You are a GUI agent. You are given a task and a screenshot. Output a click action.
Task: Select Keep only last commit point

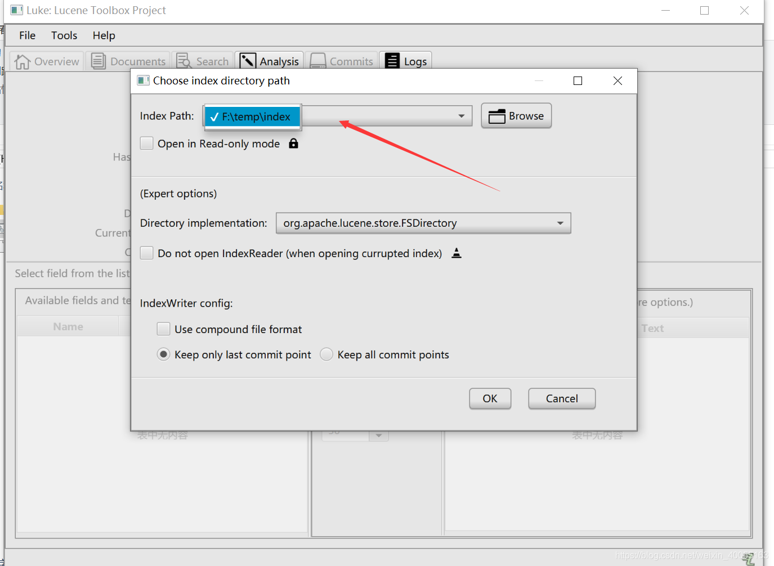163,354
